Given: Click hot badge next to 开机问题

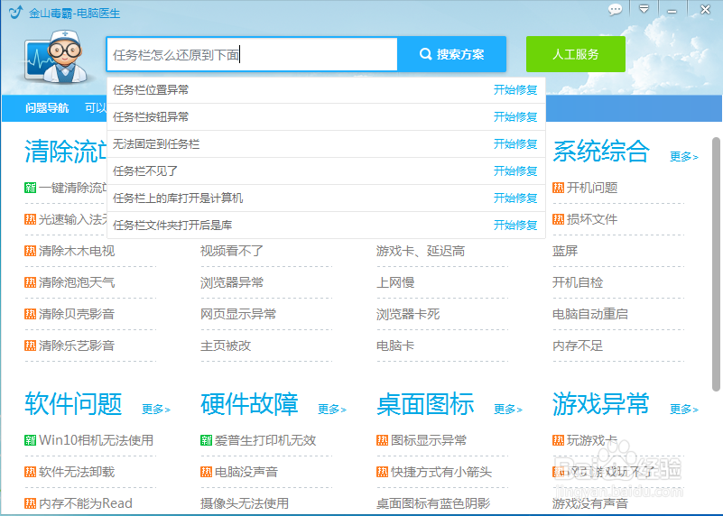Looking at the screenshot, I should point(559,188).
